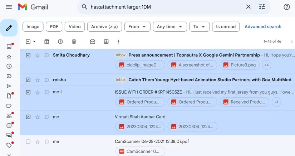Open the Picture3.png attachment chip
Screen dimensions: 295x156
(239, 65)
